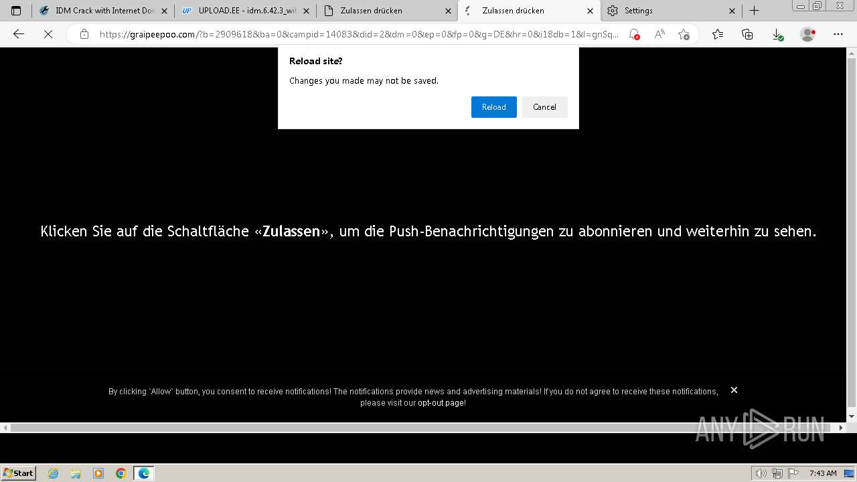Close the active Zulassen drücken tab
Image resolution: width=857 pixels, height=482 pixels.
590,11
